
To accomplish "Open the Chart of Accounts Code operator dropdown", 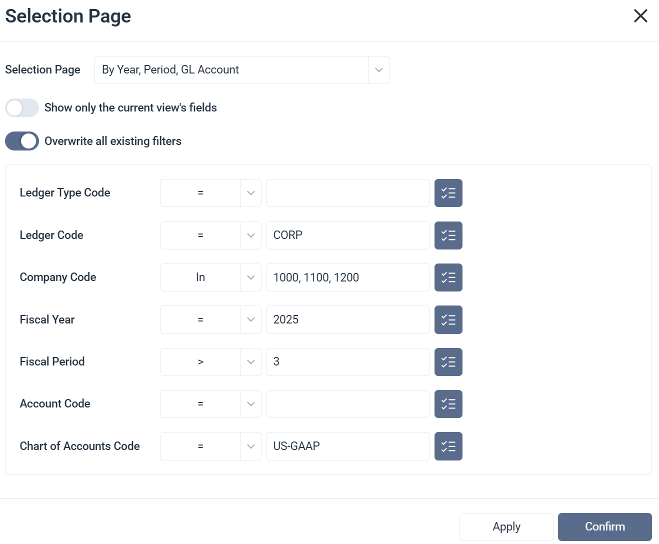I will [x=250, y=446].
